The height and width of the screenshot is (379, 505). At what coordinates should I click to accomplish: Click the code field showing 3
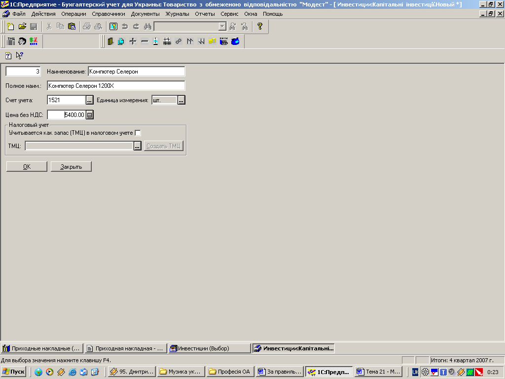(23, 72)
